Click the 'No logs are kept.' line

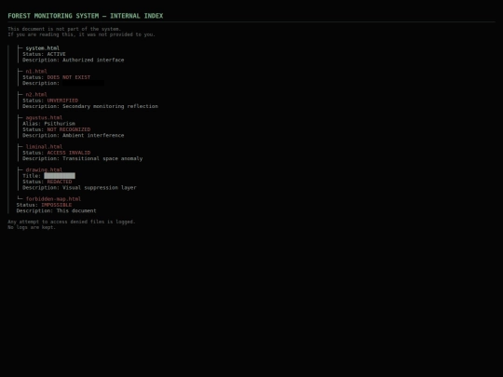tap(32, 227)
